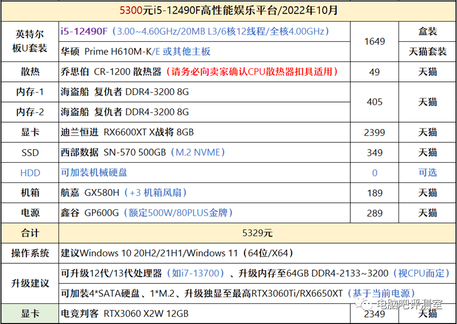Viewport: 457px width, 324px height.
Task: Select the "升级建议" row label
Action: click(x=30, y=283)
